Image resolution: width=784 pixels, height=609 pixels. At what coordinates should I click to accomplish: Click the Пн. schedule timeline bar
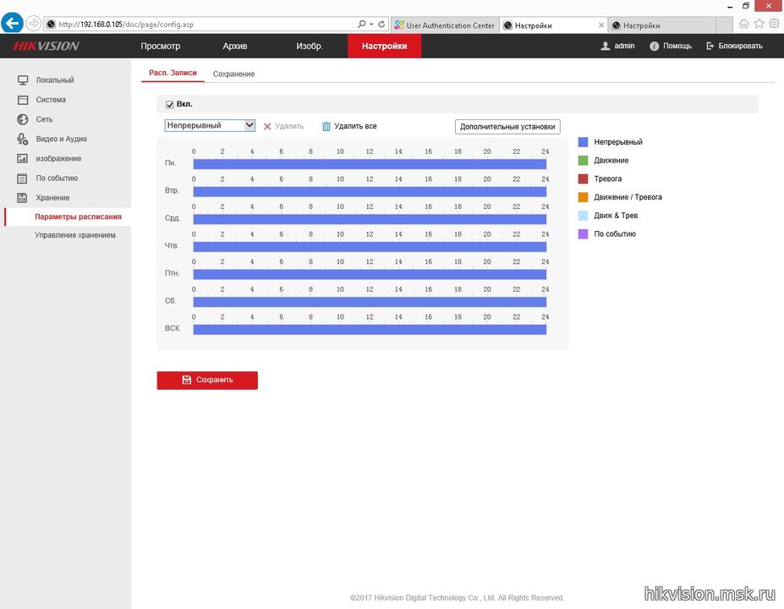click(x=370, y=164)
